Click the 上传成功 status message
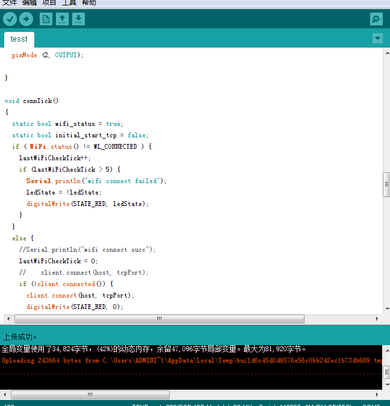This screenshot has width=390, height=406. pos(20,337)
